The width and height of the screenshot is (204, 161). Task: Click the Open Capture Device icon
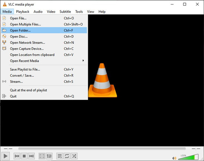[x=4, y=48]
